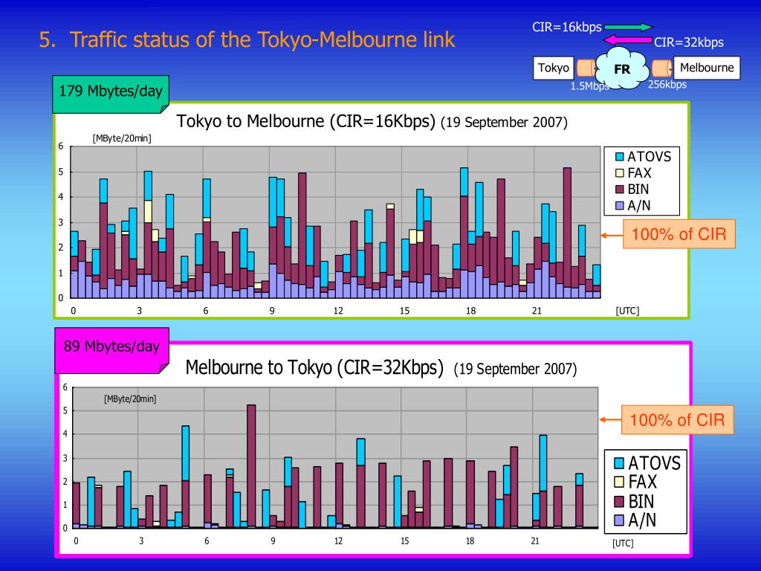This screenshot has width=761, height=571.
Task: Click the x-axis tick '21' on the top chart
Action: point(537,311)
